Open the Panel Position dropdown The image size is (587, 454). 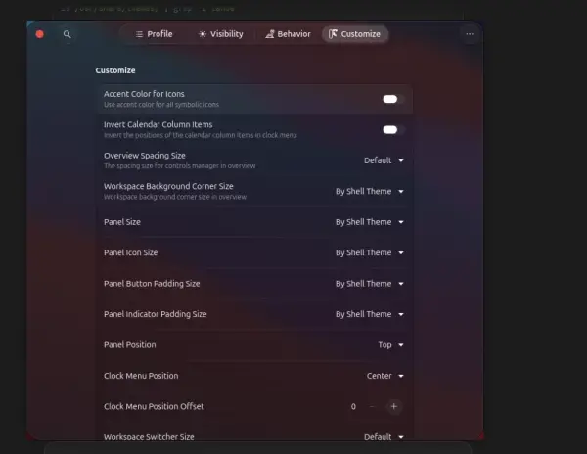[390, 344]
